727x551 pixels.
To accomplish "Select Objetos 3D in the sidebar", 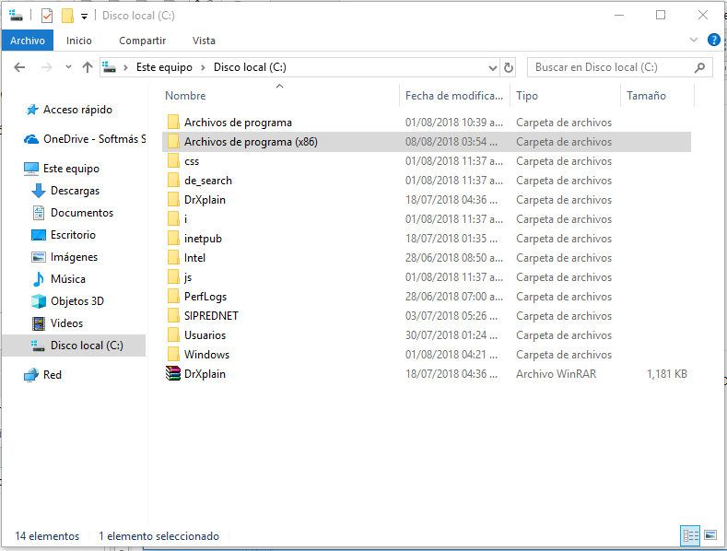I will [x=76, y=301].
